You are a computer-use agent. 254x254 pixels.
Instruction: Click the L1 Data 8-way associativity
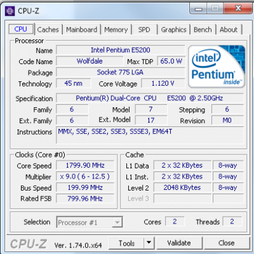pos(228,165)
